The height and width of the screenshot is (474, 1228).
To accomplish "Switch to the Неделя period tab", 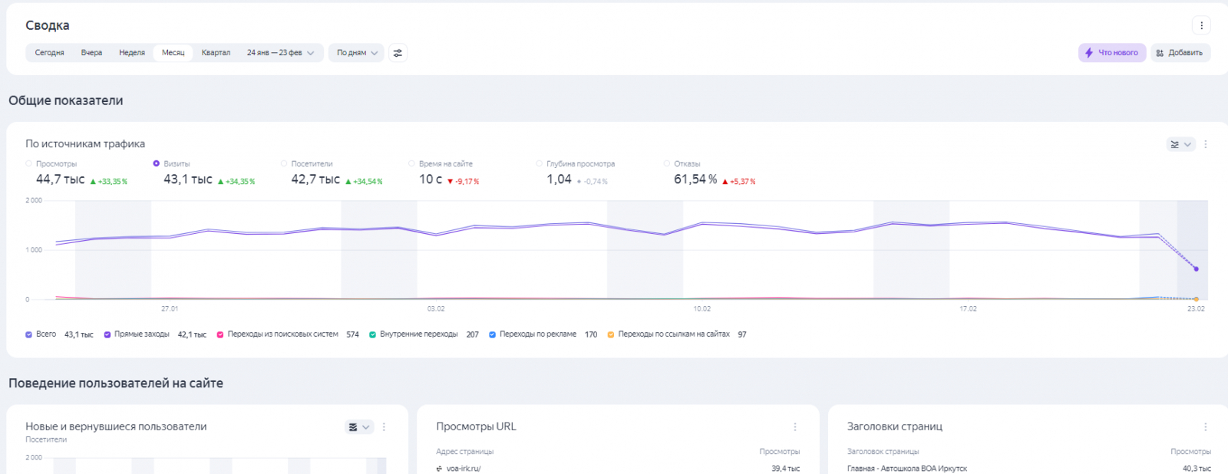I will [x=132, y=53].
